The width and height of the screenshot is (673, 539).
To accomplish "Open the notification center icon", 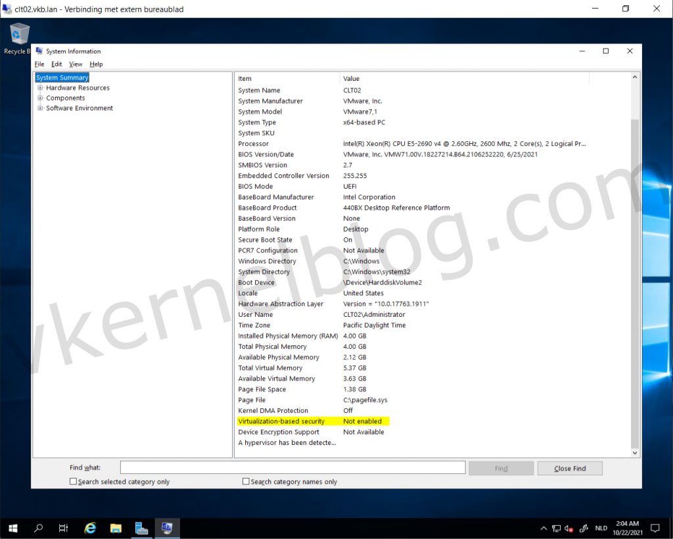I will (x=655, y=528).
